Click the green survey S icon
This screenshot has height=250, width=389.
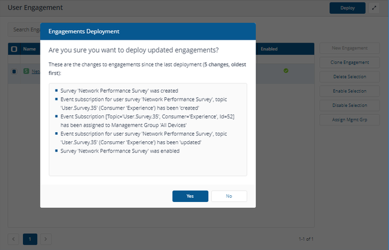coord(27,72)
